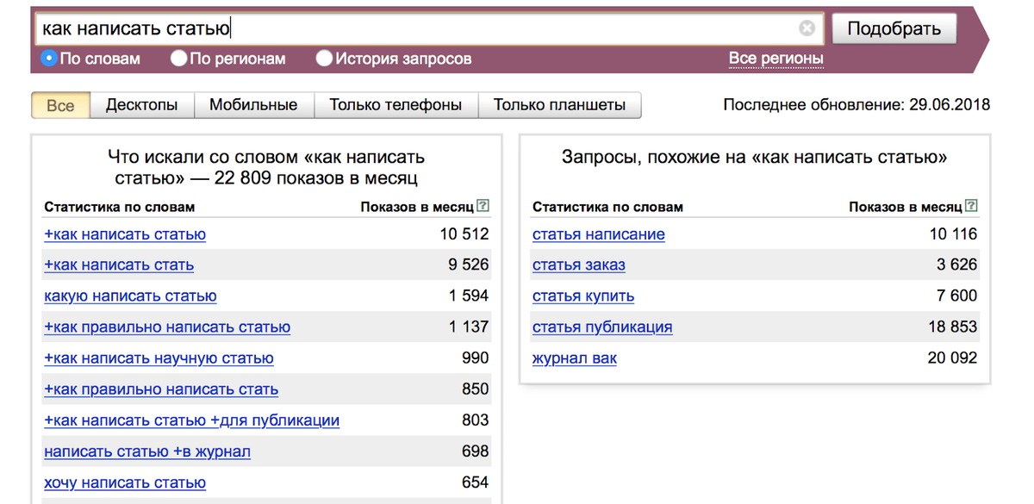Click the 'Подобрать' button
The width and height of the screenshot is (1034, 504).
(x=894, y=28)
